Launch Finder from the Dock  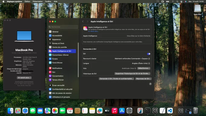10,111
